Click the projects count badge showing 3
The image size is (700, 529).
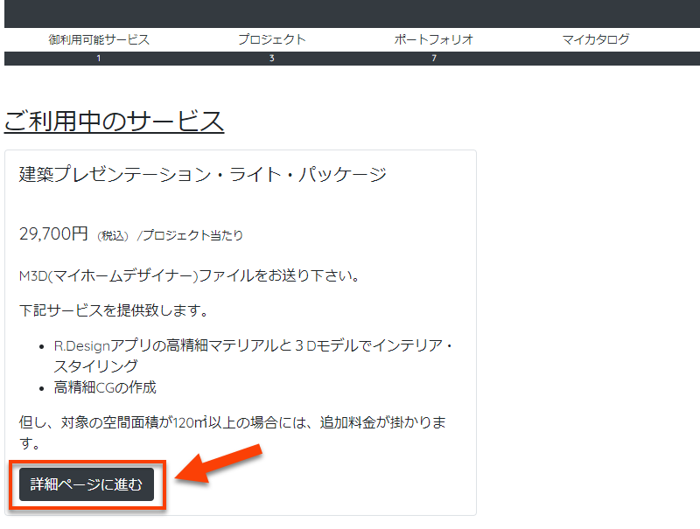(x=271, y=59)
